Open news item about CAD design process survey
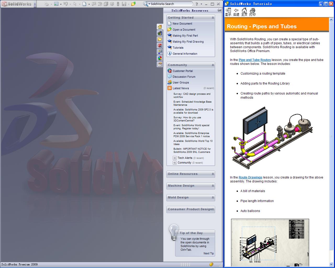The width and height of the screenshot is (335, 268). (192, 96)
